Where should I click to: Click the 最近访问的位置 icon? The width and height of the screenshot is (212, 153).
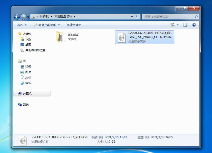point(22,50)
